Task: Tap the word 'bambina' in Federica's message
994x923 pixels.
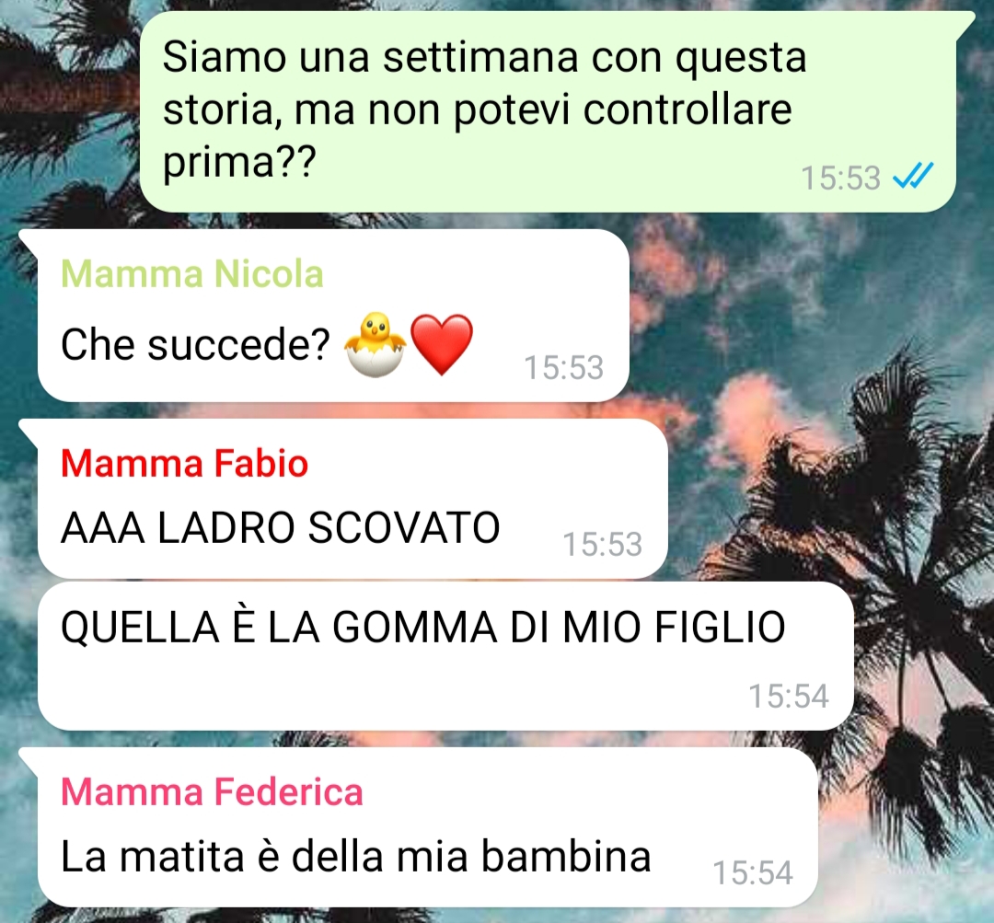Action: point(566,856)
